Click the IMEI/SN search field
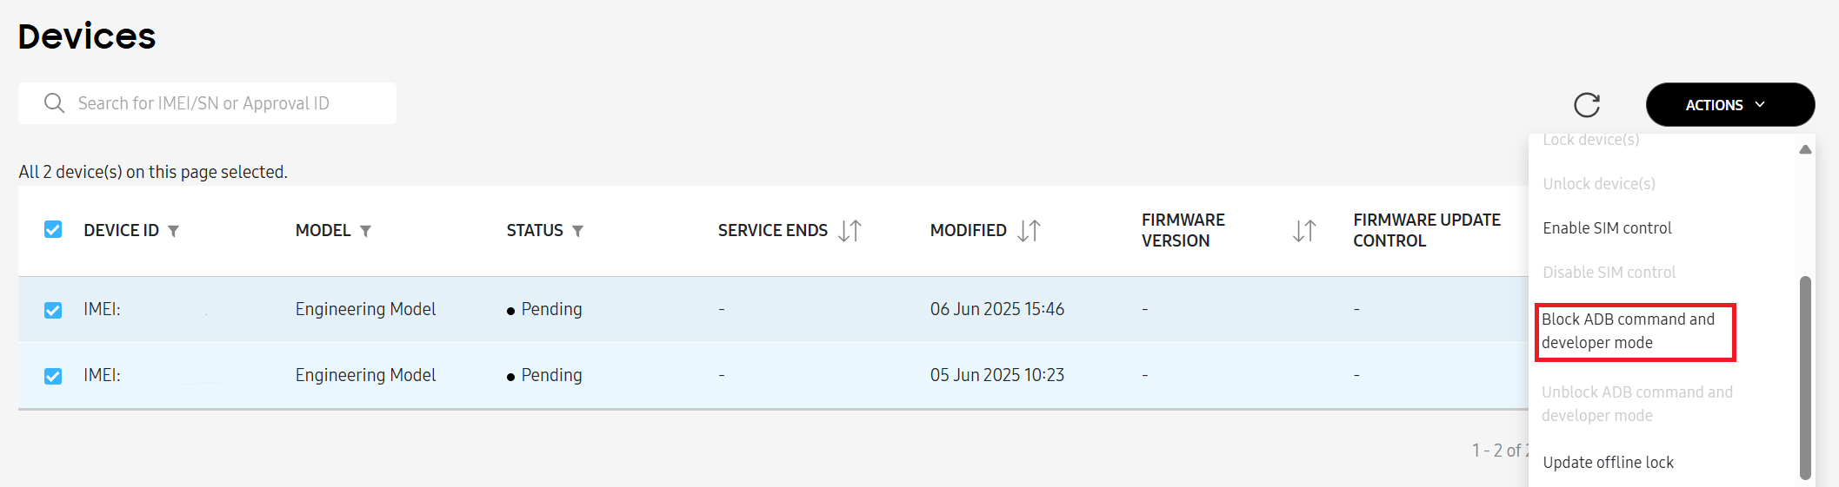Viewport: 1839px width, 487px height. point(226,103)
